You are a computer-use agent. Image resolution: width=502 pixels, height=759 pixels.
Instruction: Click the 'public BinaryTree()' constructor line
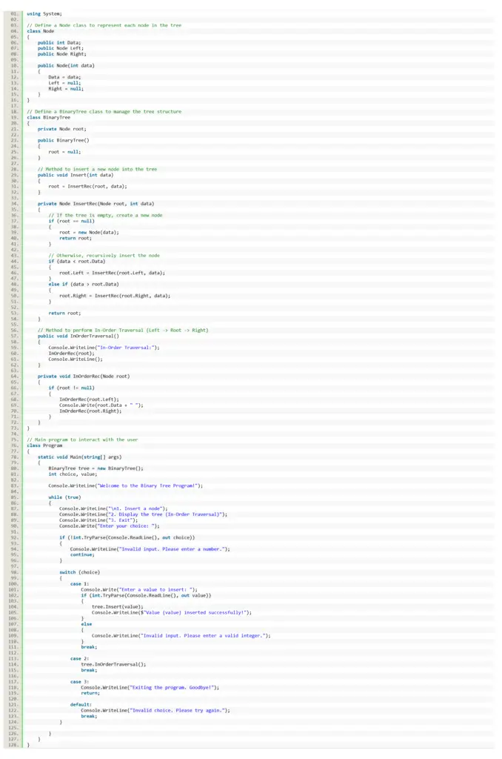click(x=64, y=140)
